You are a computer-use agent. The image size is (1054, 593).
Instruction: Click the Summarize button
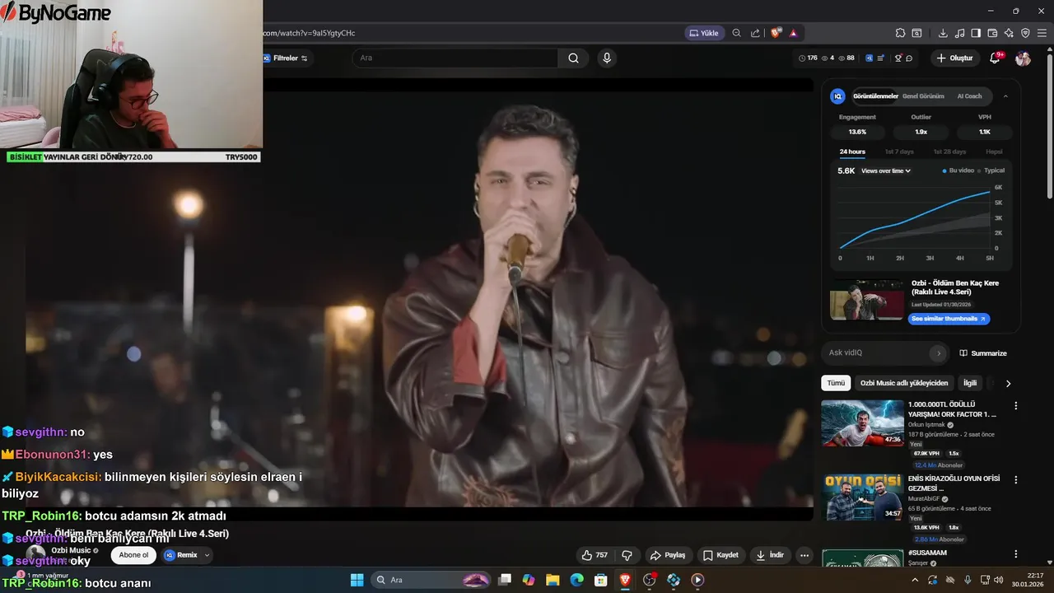click(983, 353)
